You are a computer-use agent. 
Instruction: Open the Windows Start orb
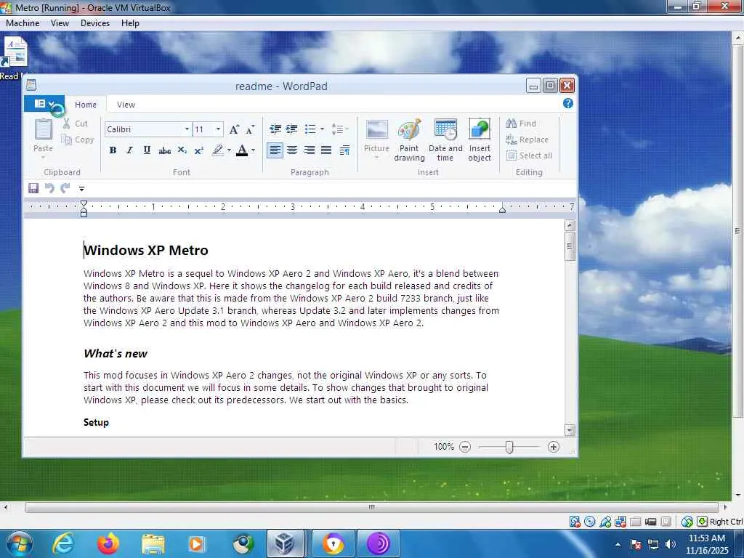tap(18, 543)
